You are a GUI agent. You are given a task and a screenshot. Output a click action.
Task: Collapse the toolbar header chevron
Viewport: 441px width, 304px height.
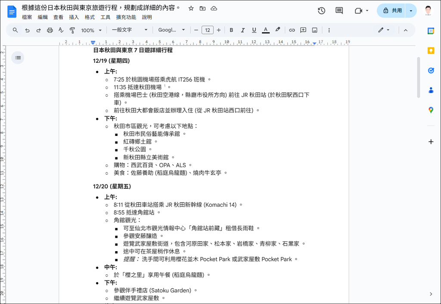point(406,31)
